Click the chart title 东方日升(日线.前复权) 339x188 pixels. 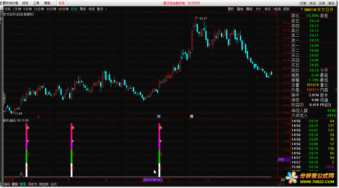19,15
